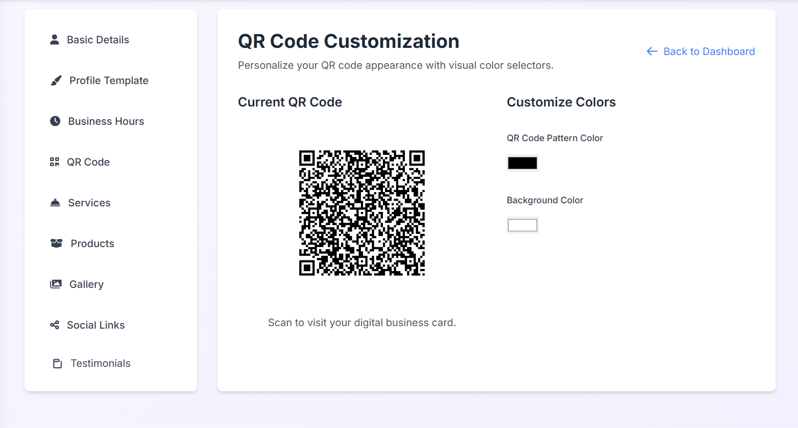
Task: Open the Basic Details section
Action: click(x=98, y=39)
